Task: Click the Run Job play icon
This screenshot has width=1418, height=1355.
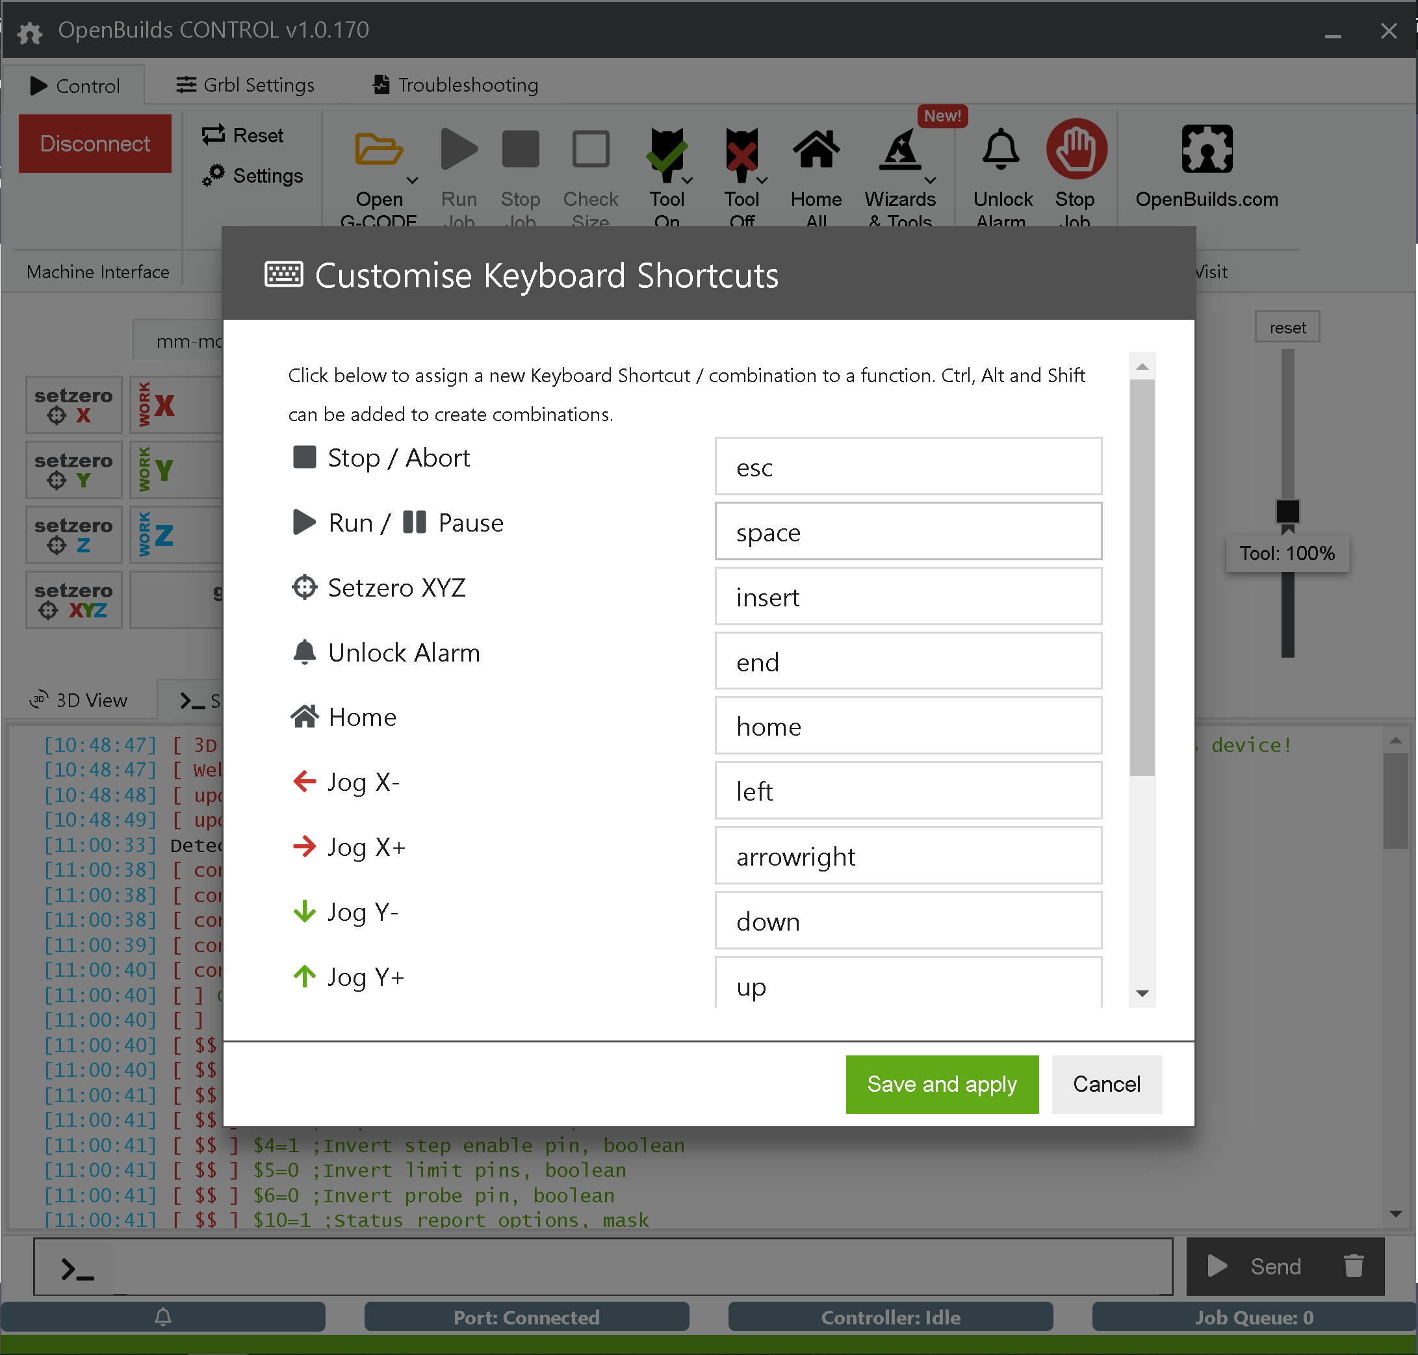Action: 459,150
